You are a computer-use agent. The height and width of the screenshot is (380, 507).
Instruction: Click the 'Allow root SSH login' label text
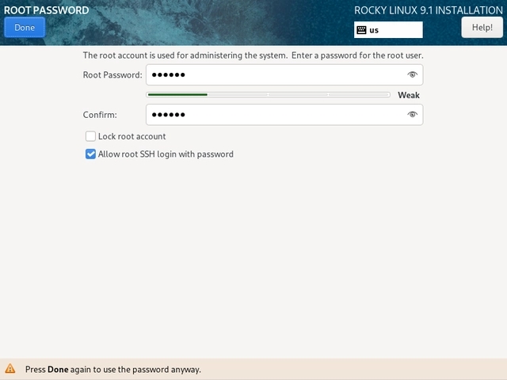pos(166,154)
